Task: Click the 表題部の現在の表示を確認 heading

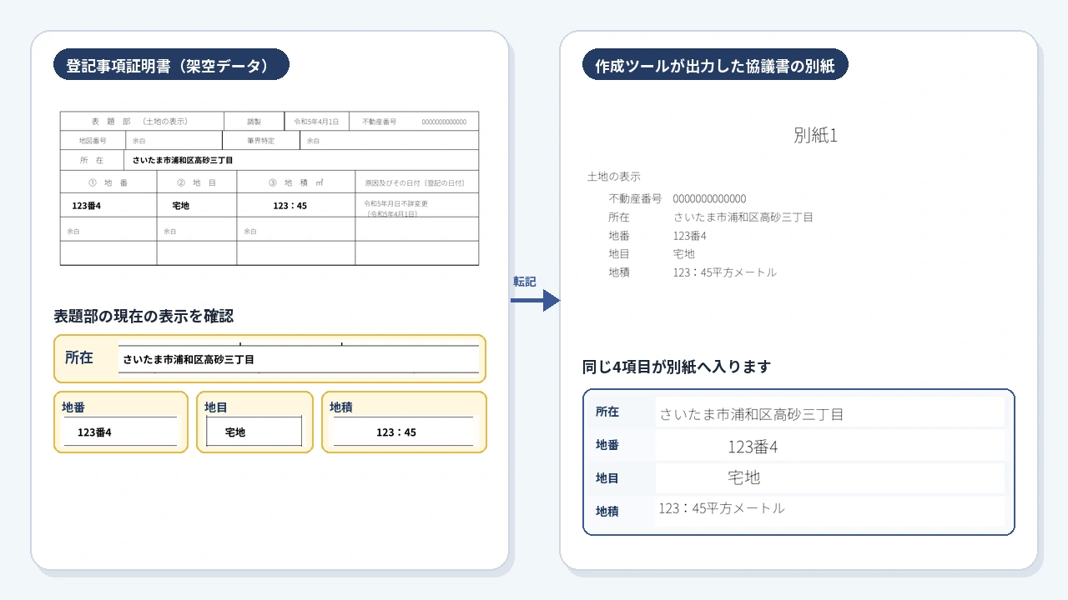Action: [x=144, y=316]
